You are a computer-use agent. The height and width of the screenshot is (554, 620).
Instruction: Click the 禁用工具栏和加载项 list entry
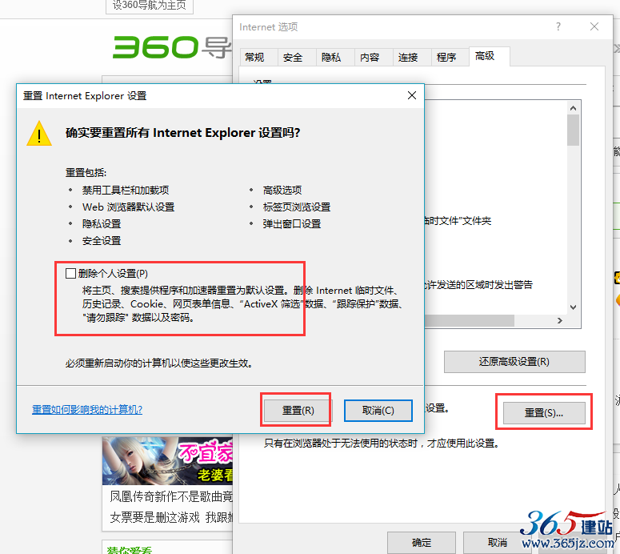[x=126, y=191]
